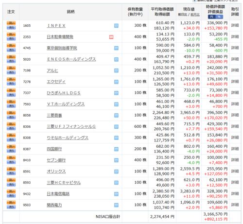This screenshot has height=224, width=243.
Task: Click the blue 売り button for INPEX
Action: pyautogui.click(x=11, y=28)
